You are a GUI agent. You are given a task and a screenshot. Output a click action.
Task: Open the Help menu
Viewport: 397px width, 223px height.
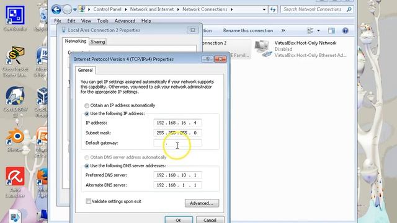pos(146,20)
